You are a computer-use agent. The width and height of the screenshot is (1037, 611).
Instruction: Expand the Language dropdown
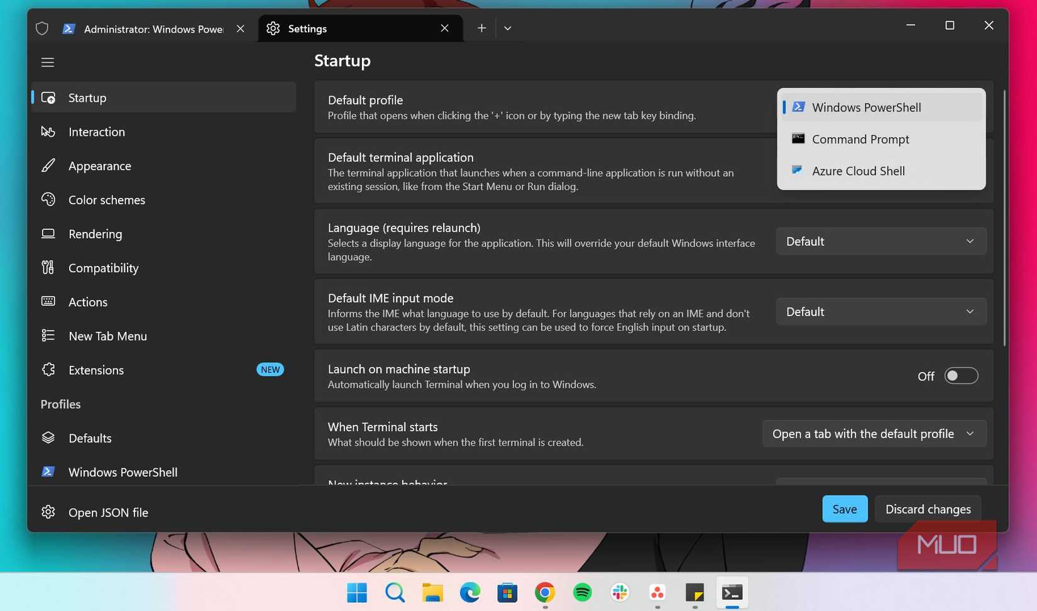(881, 241)
